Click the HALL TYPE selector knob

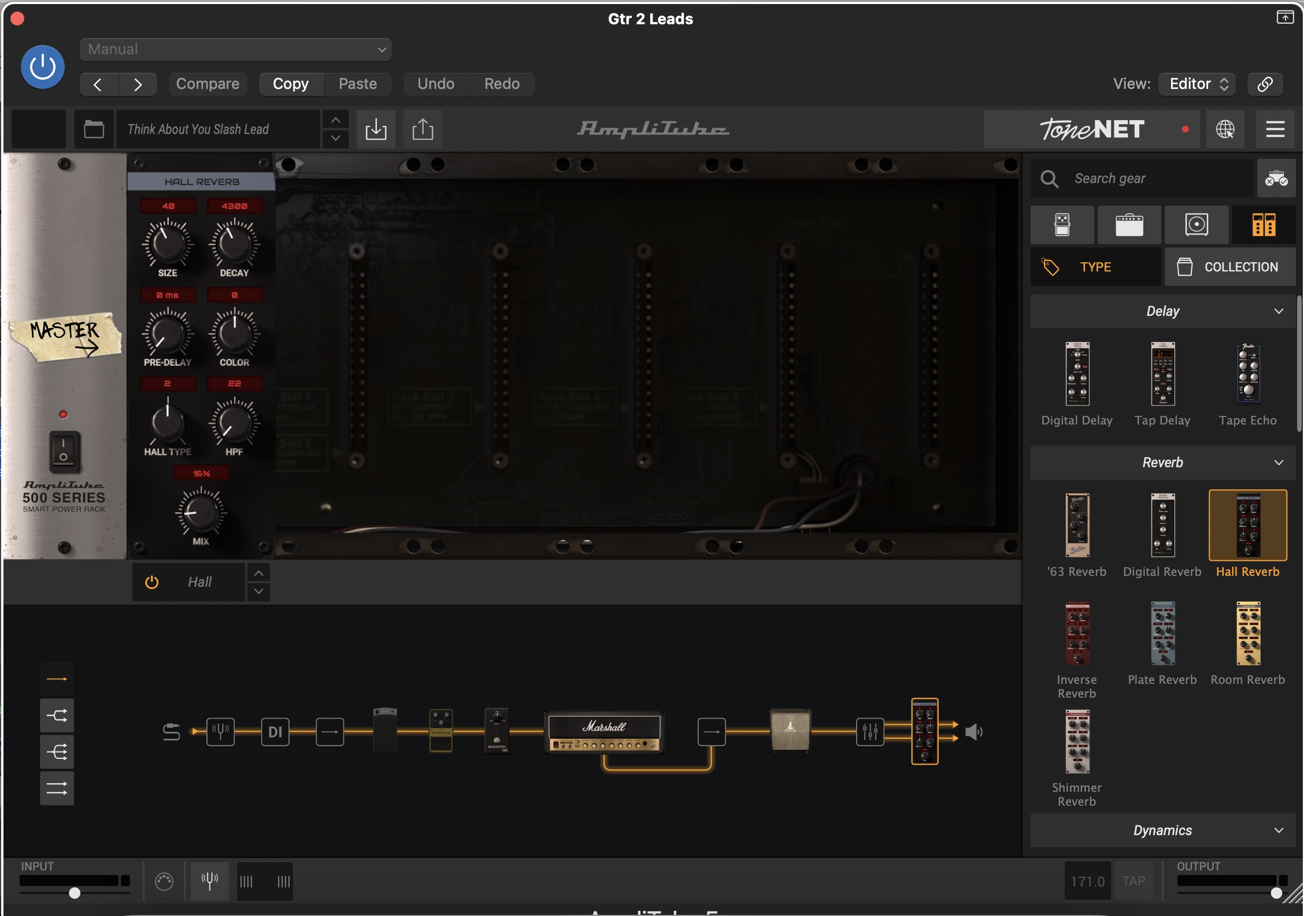pos(168,423)
